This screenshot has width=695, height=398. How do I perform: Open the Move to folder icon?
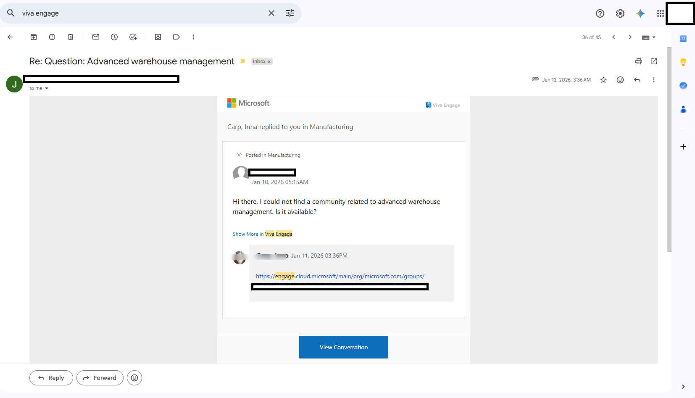[158, 37]
